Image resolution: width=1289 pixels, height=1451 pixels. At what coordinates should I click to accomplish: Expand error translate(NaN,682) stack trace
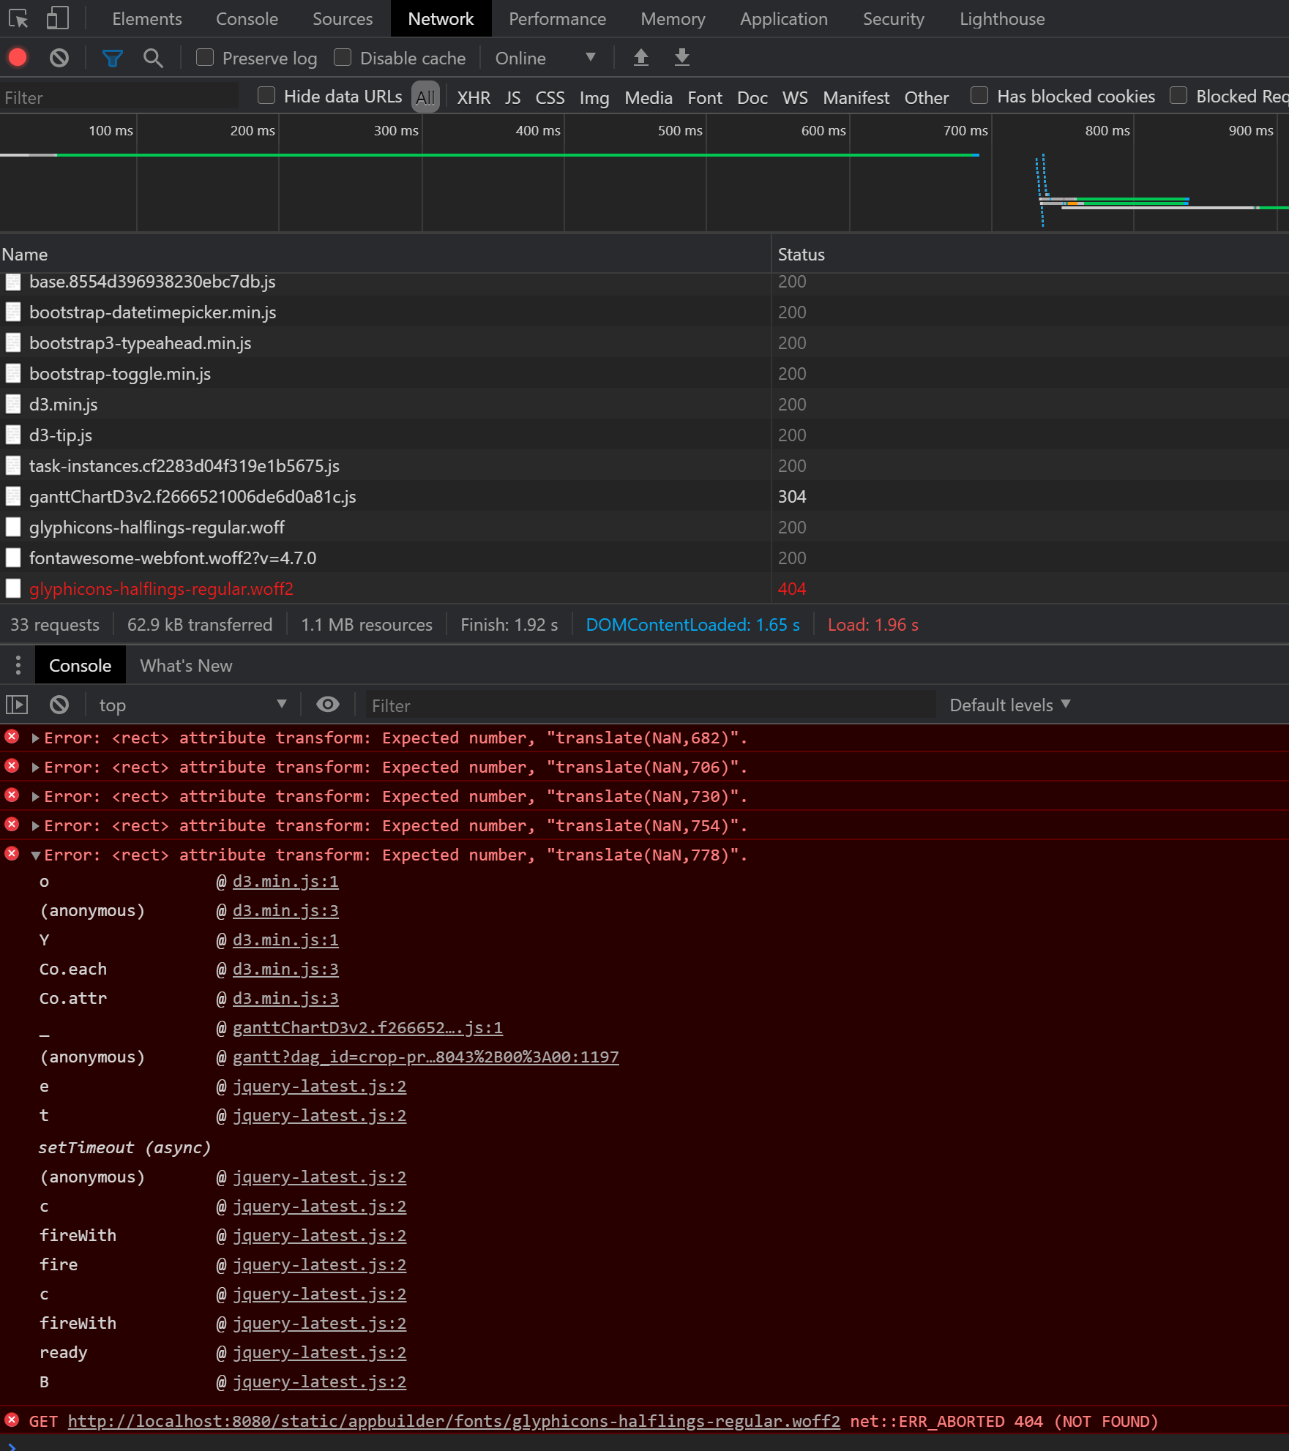[35, 738]
